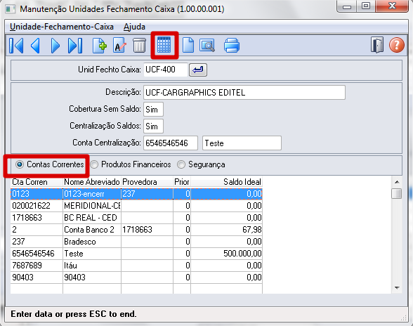
Task: Maximize the Manutenção Unidades Fechamento Caixa window
Action: pos(366,6)
